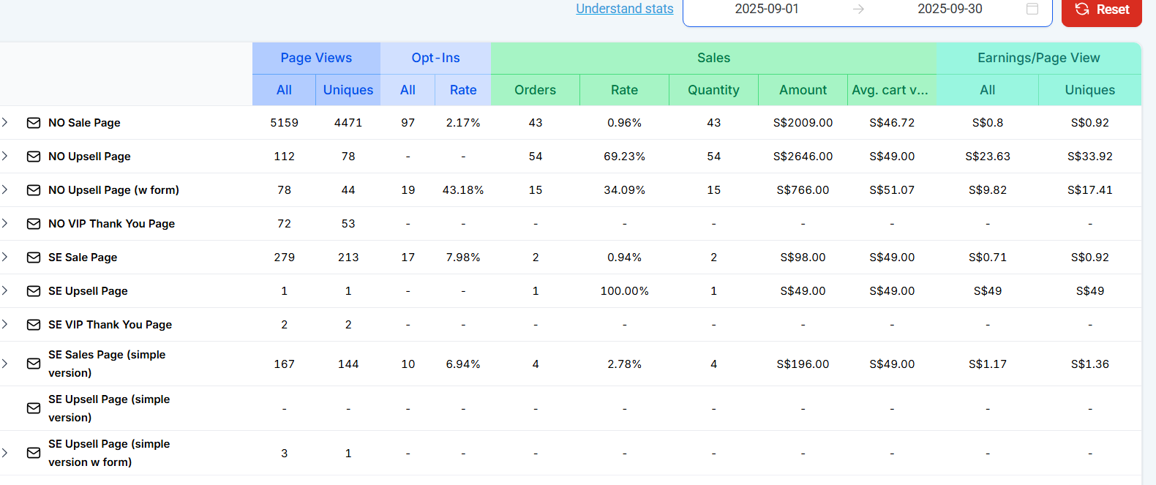Open the calendar icon in date range picker
The width and height of the screenshot is (1156, 485).
coord(1032,9)
